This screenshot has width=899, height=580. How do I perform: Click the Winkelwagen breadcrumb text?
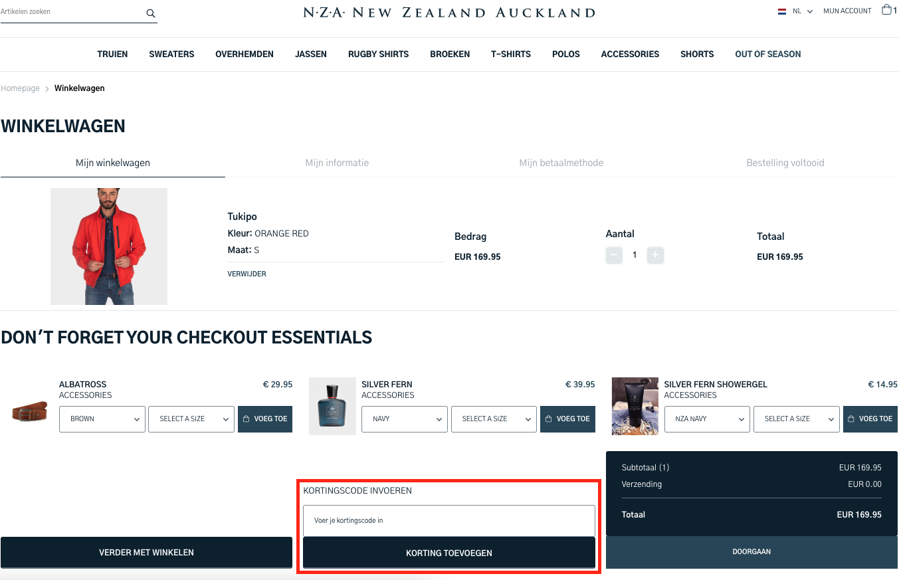point(79,88)
